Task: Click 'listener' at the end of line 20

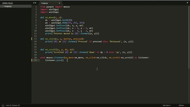Action: coord(143,57)
